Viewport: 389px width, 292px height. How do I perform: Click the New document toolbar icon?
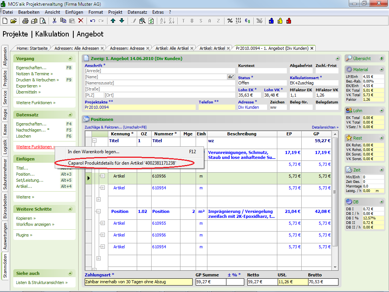click(5, 21)
